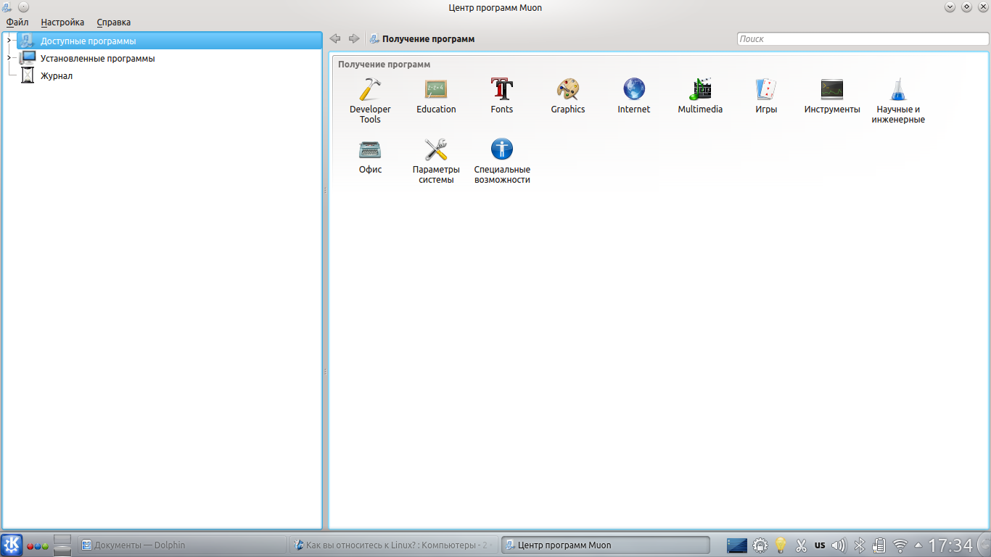Open the Fonts category
Viewport: 991px width, 557px height.
coord(501,96)
